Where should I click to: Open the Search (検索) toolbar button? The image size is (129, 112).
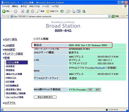(40, 11)
